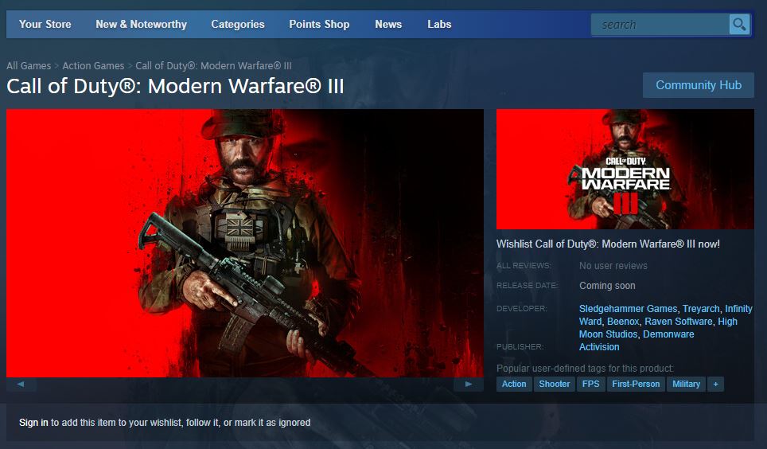Open Treyarch developer page
This screenshot has height=449, width=767.
tap(701, 309)
